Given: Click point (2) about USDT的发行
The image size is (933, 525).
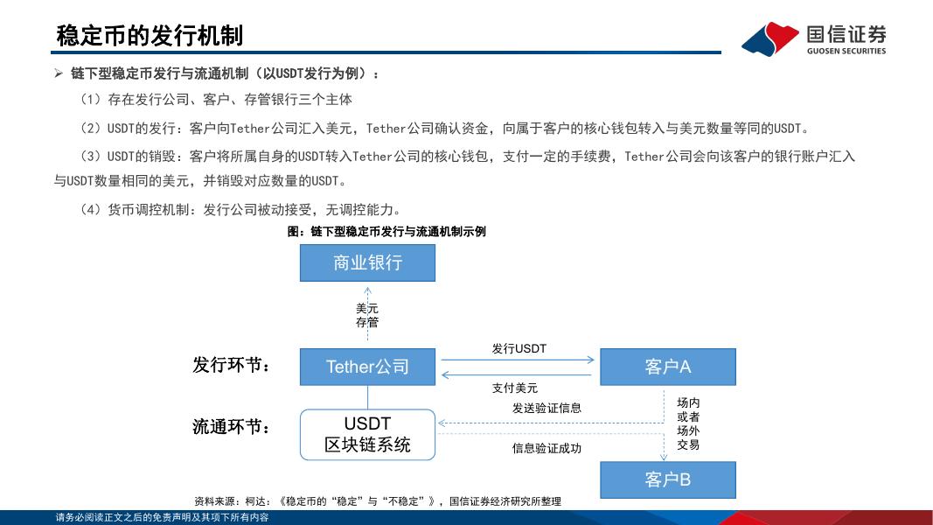Looking at the screenshot, I should coord(444,128).
